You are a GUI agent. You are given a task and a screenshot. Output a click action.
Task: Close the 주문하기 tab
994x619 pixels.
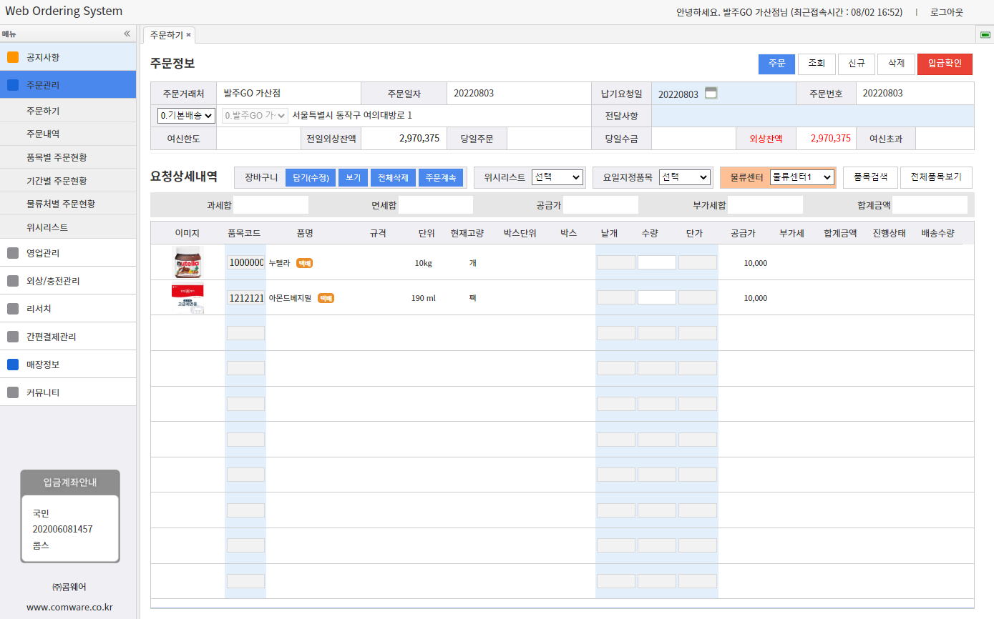[188, 34]
